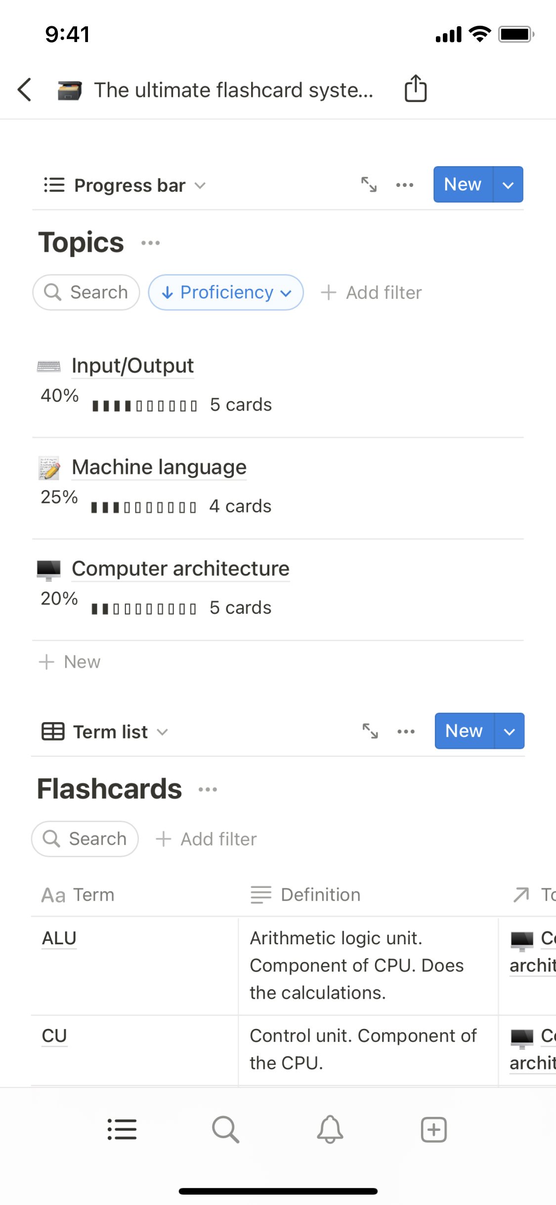Open the Topics view options ellipsis menu

[x=405, y=185]
